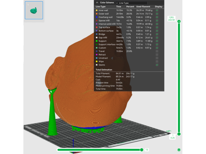Click the green Support color square
Image resolution: width=206 pixels, height=154 pixels.
(x=97, y=41)
